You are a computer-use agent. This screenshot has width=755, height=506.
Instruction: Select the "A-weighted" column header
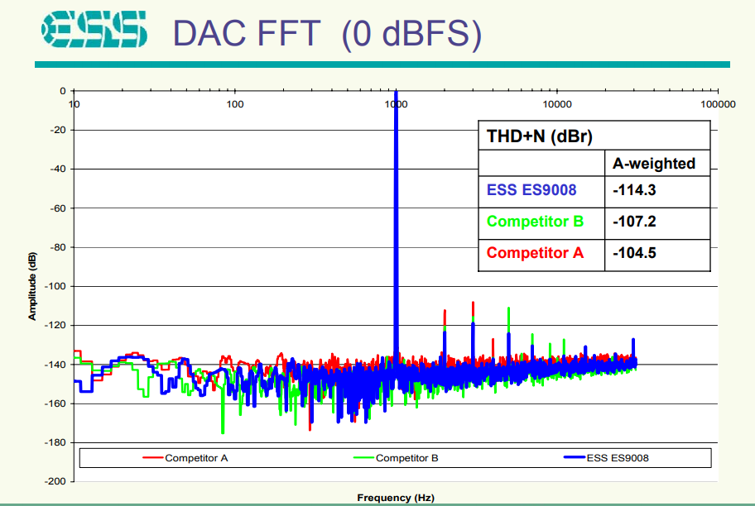pyautogui.click(x=654, y=164)
